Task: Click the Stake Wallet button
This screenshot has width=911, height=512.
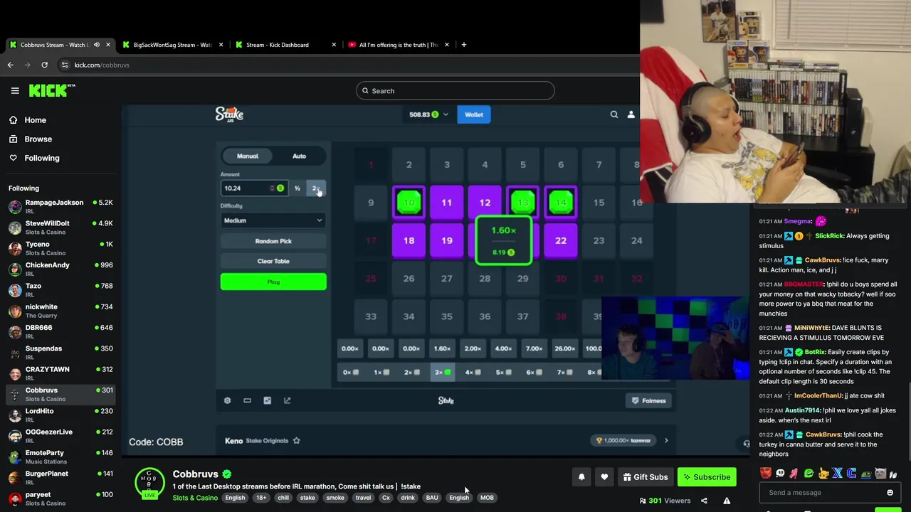Action: point(473,114)
